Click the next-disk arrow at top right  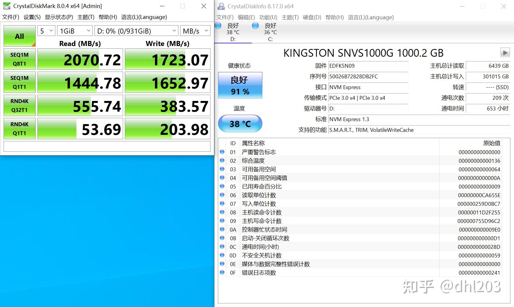pos(504,53)
